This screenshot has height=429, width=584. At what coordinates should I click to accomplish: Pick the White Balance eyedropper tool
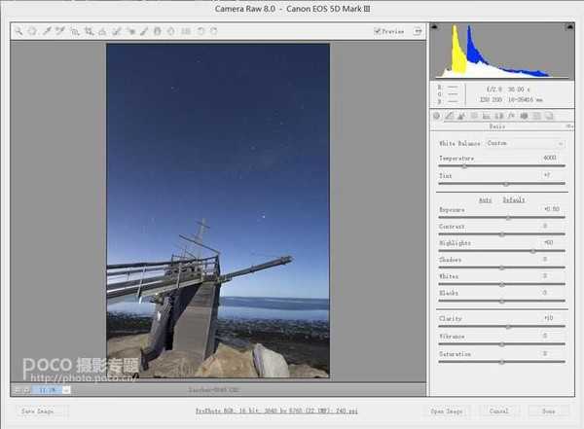point(46,31)
